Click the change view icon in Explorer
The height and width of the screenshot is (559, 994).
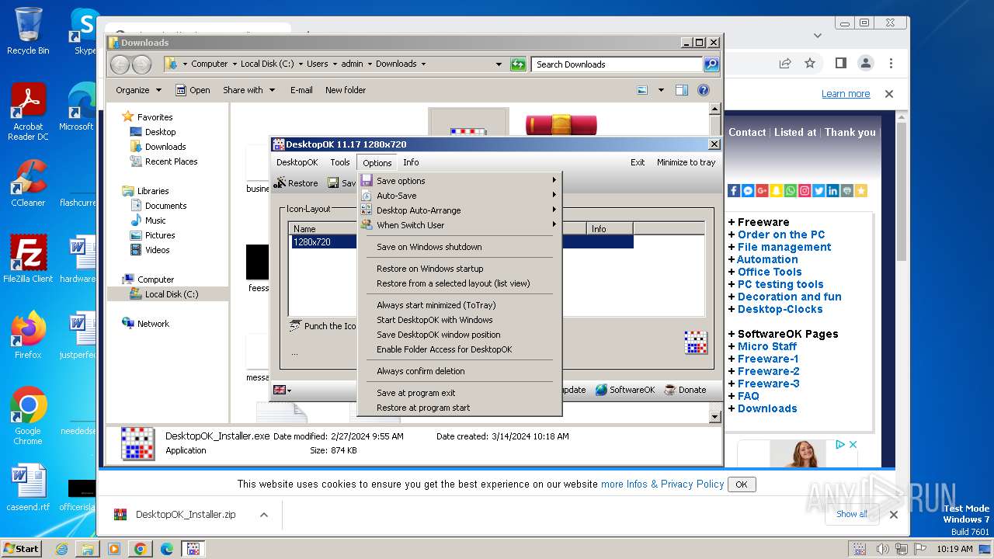click(x=642, y=90)
